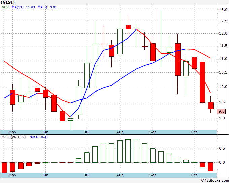The width and height of the screenshot is (229, 183).
Task: Click the 9.5 price axis label
Action: [x=222, y=102]
